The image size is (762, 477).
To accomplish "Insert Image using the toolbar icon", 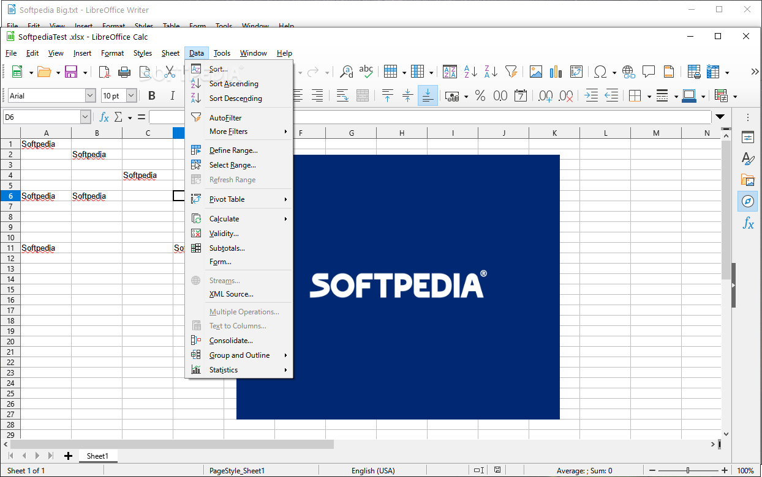I will point(536,72).
